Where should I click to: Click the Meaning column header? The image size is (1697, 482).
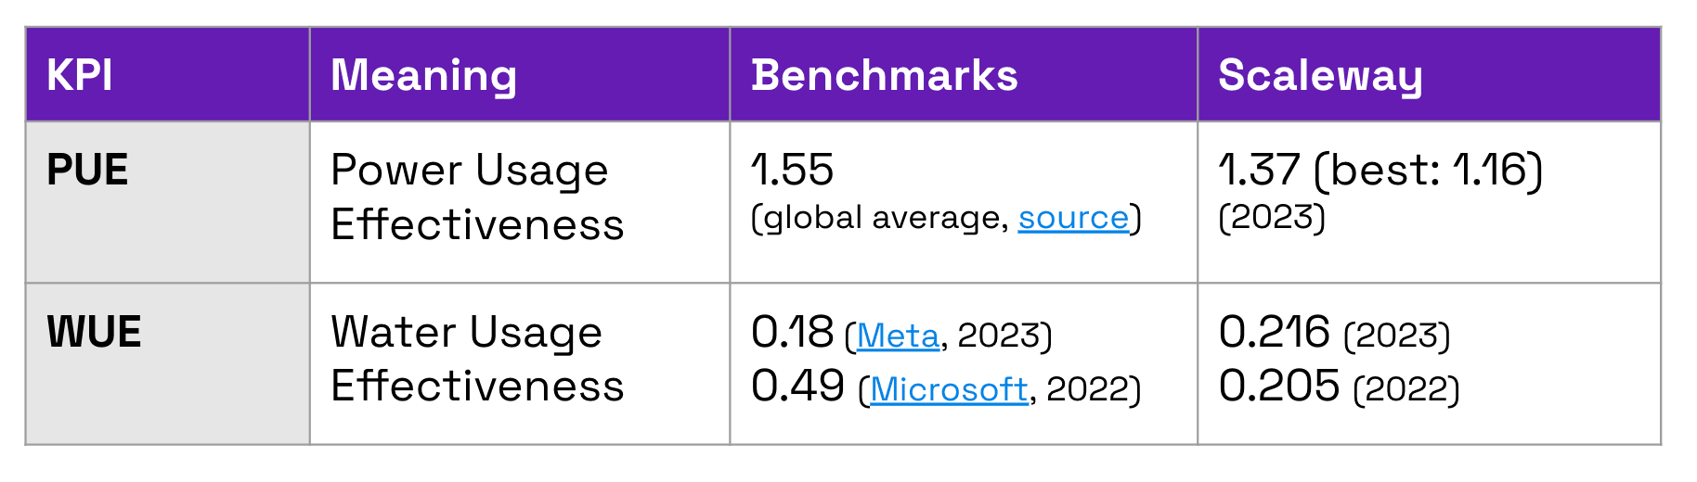point(423,75)
